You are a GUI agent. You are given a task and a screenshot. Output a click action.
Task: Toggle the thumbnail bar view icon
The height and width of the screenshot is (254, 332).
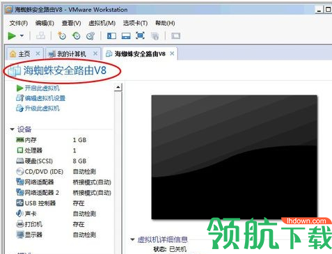tap(126, 35)
